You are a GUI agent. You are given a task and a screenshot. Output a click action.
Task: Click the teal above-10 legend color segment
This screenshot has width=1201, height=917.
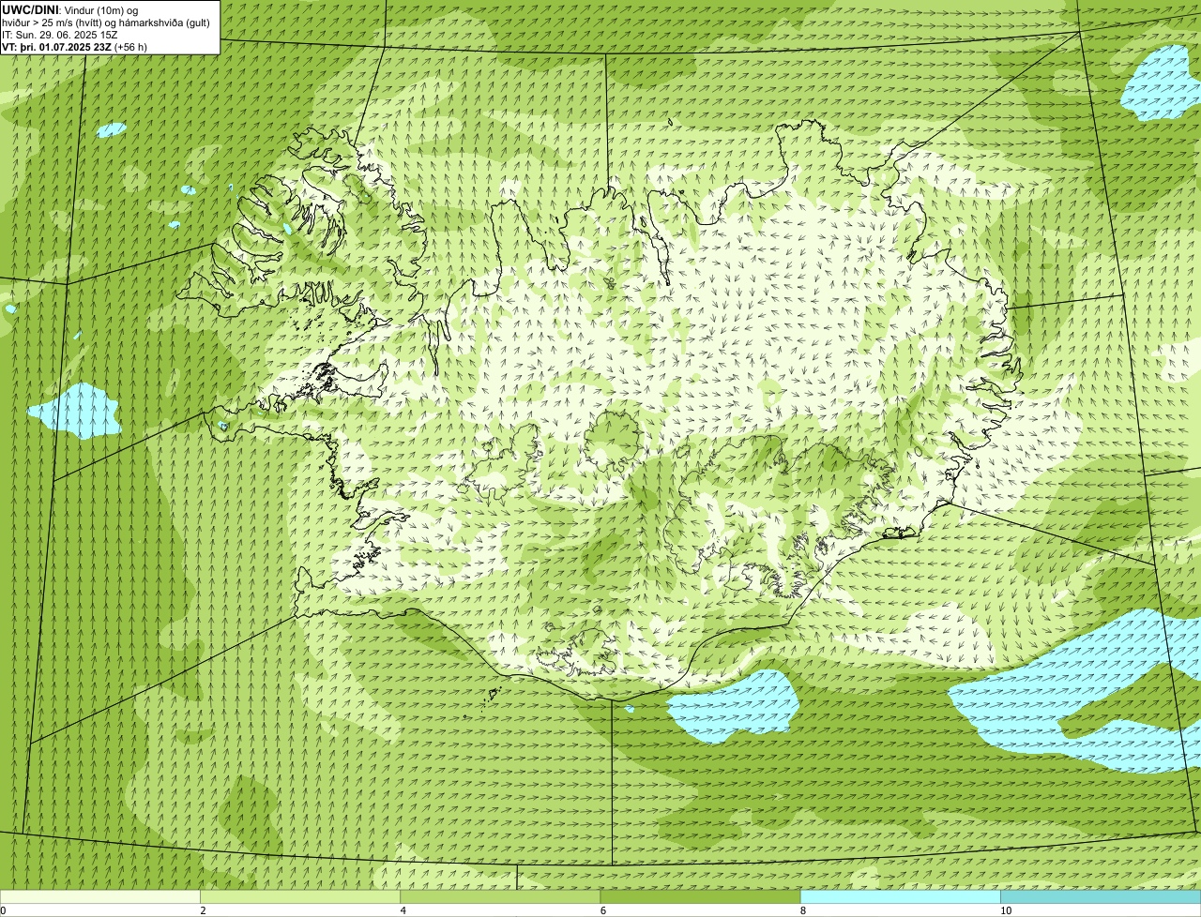[1101, 897]
